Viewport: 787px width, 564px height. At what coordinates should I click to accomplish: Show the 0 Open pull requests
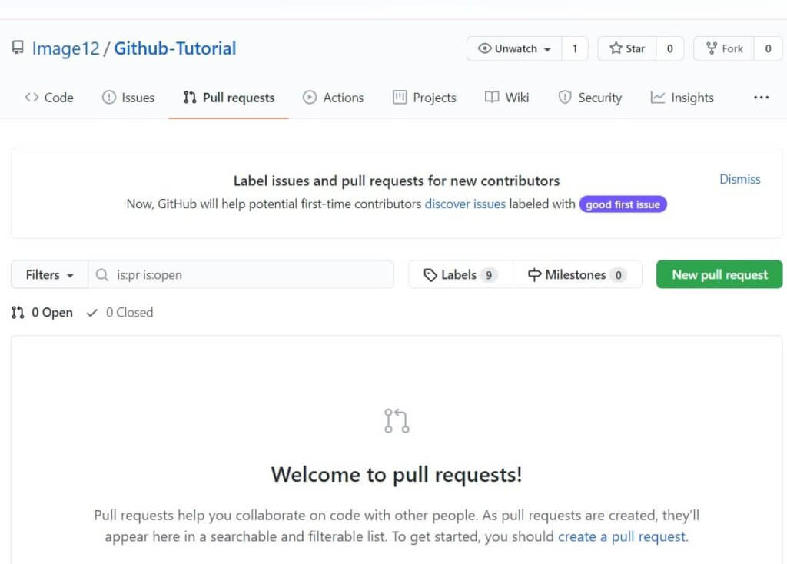(42, 313)
